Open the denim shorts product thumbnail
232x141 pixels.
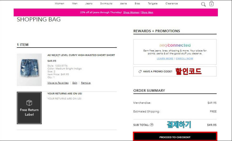coord(29,70)
